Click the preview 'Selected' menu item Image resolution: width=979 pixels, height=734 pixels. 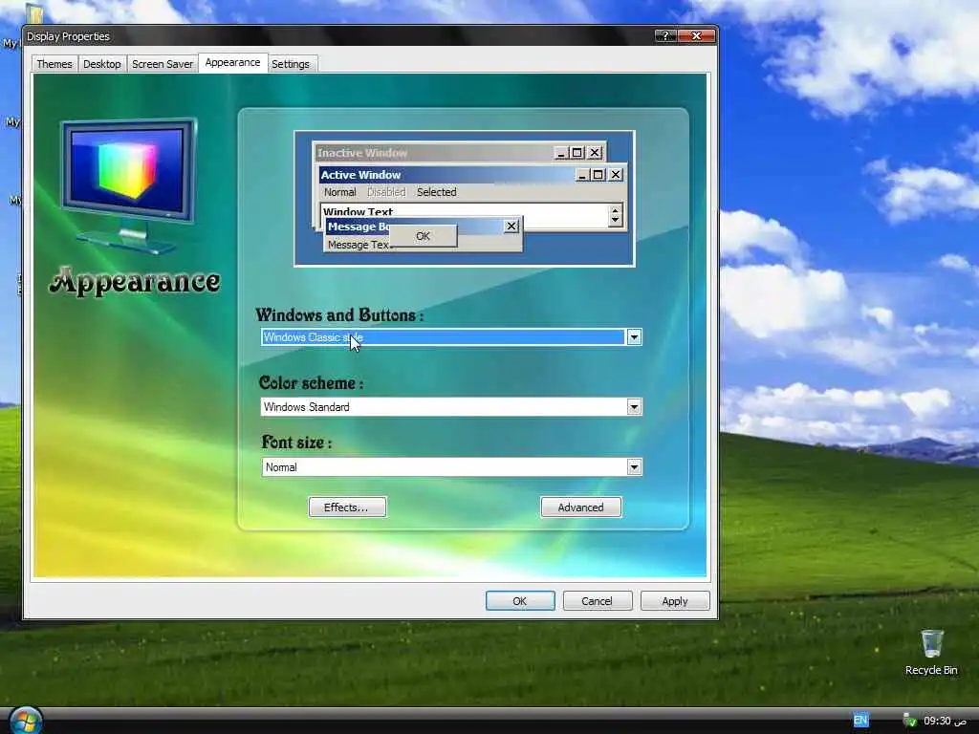tap(436, 192)
